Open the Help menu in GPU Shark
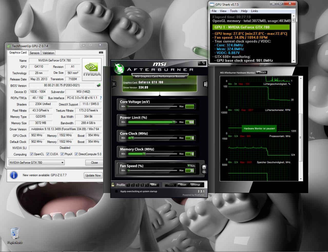Image resolution: width=328 pixels, height=252 pixels. point(244,11)
